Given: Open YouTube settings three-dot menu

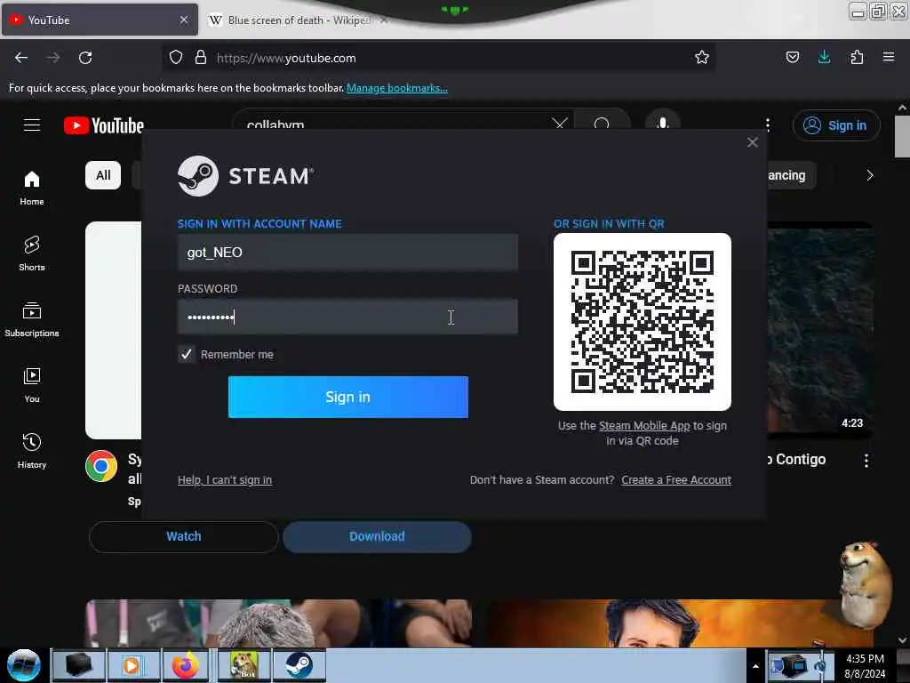Looking at the screenshot, I should 768,125.
